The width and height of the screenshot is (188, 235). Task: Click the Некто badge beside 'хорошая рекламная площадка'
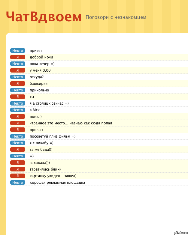click(x=18, y=183)
